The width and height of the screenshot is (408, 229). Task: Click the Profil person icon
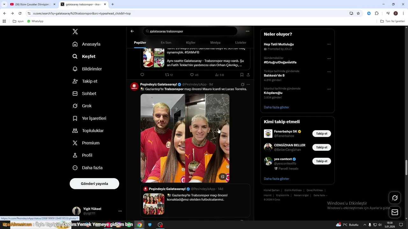tap(75, 155)
